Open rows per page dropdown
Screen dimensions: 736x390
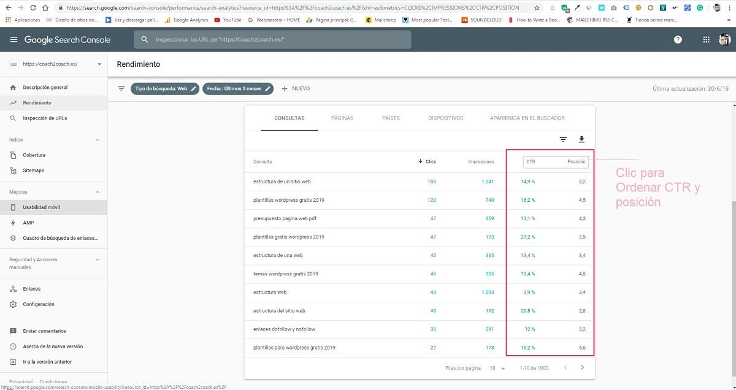497,369
